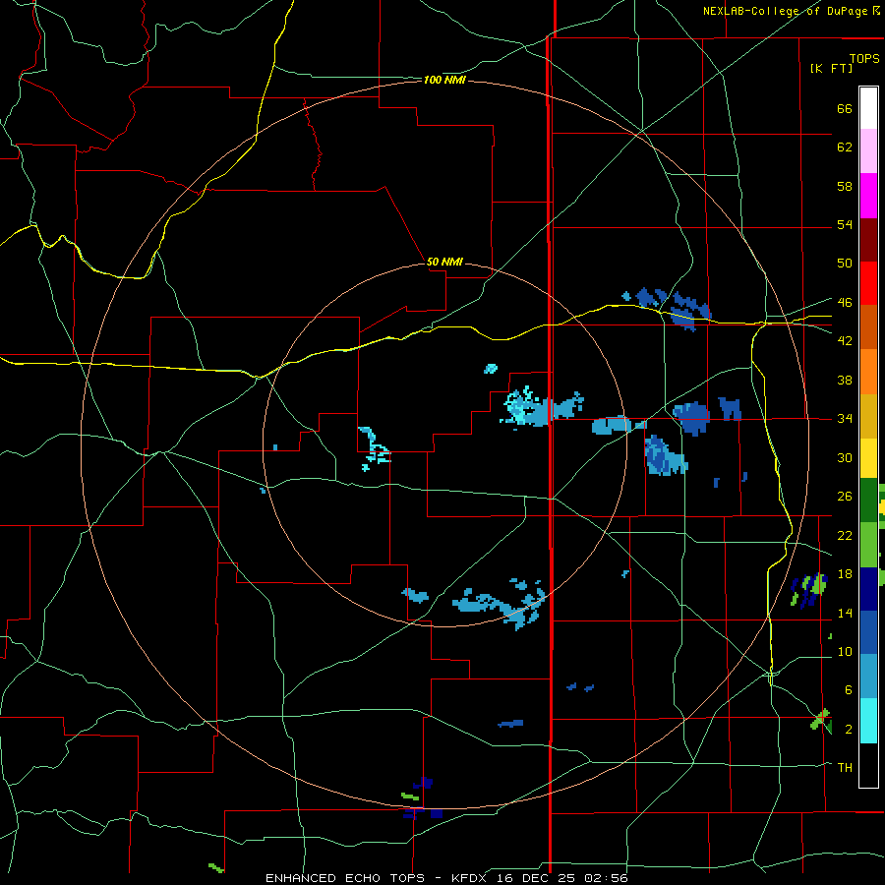Pick the magenta swatch on color scale

pyautogui.click(x=868, y=196)
